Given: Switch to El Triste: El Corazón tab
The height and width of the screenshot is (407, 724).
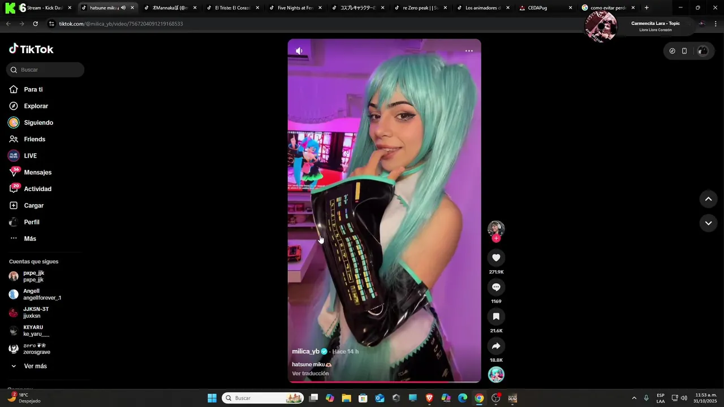Looking at the screenshot, I should (232, 8).
